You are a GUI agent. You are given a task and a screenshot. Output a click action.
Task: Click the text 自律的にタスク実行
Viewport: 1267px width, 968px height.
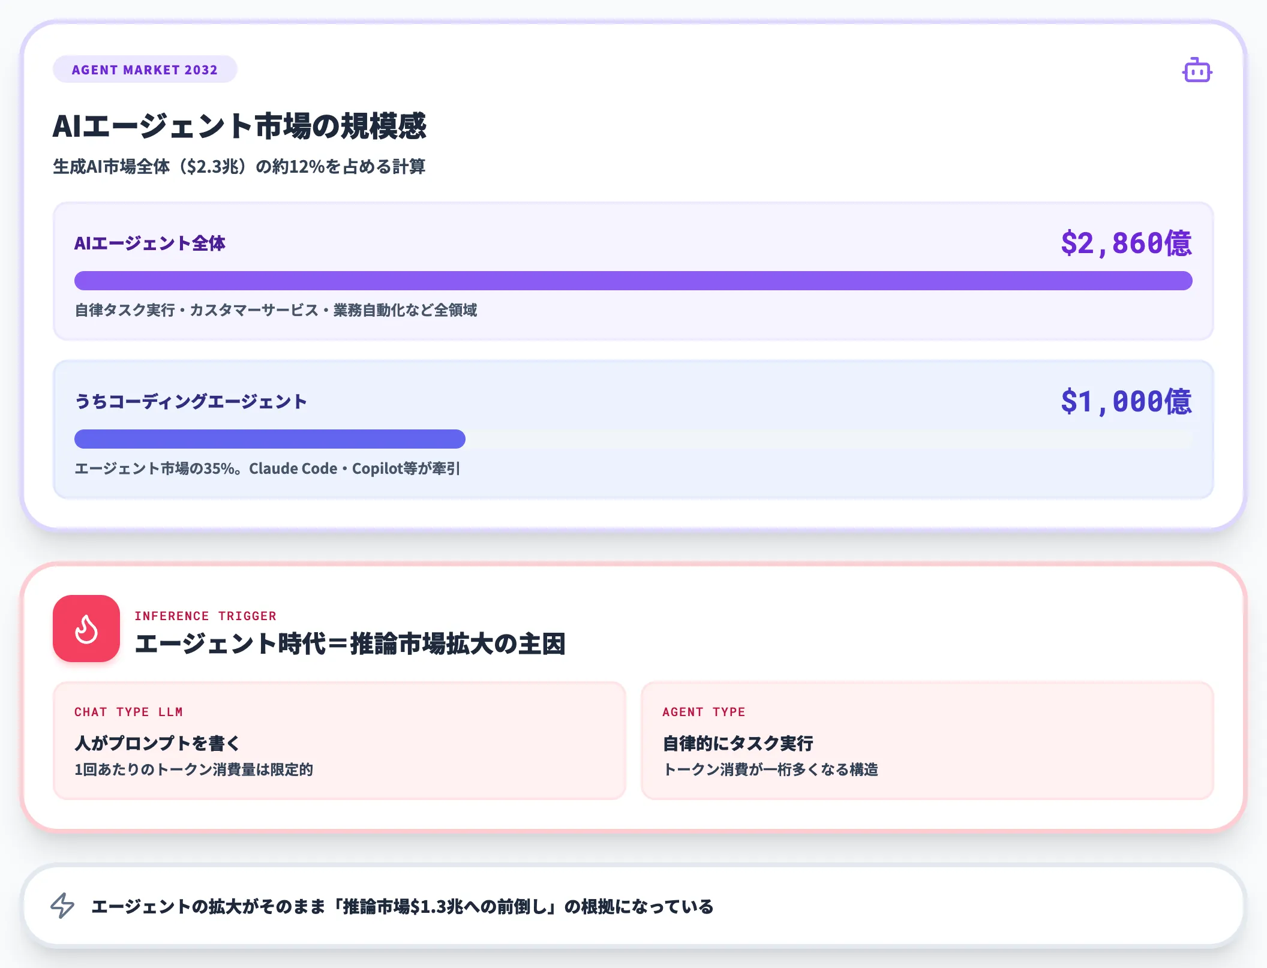(x=738, y=743)
